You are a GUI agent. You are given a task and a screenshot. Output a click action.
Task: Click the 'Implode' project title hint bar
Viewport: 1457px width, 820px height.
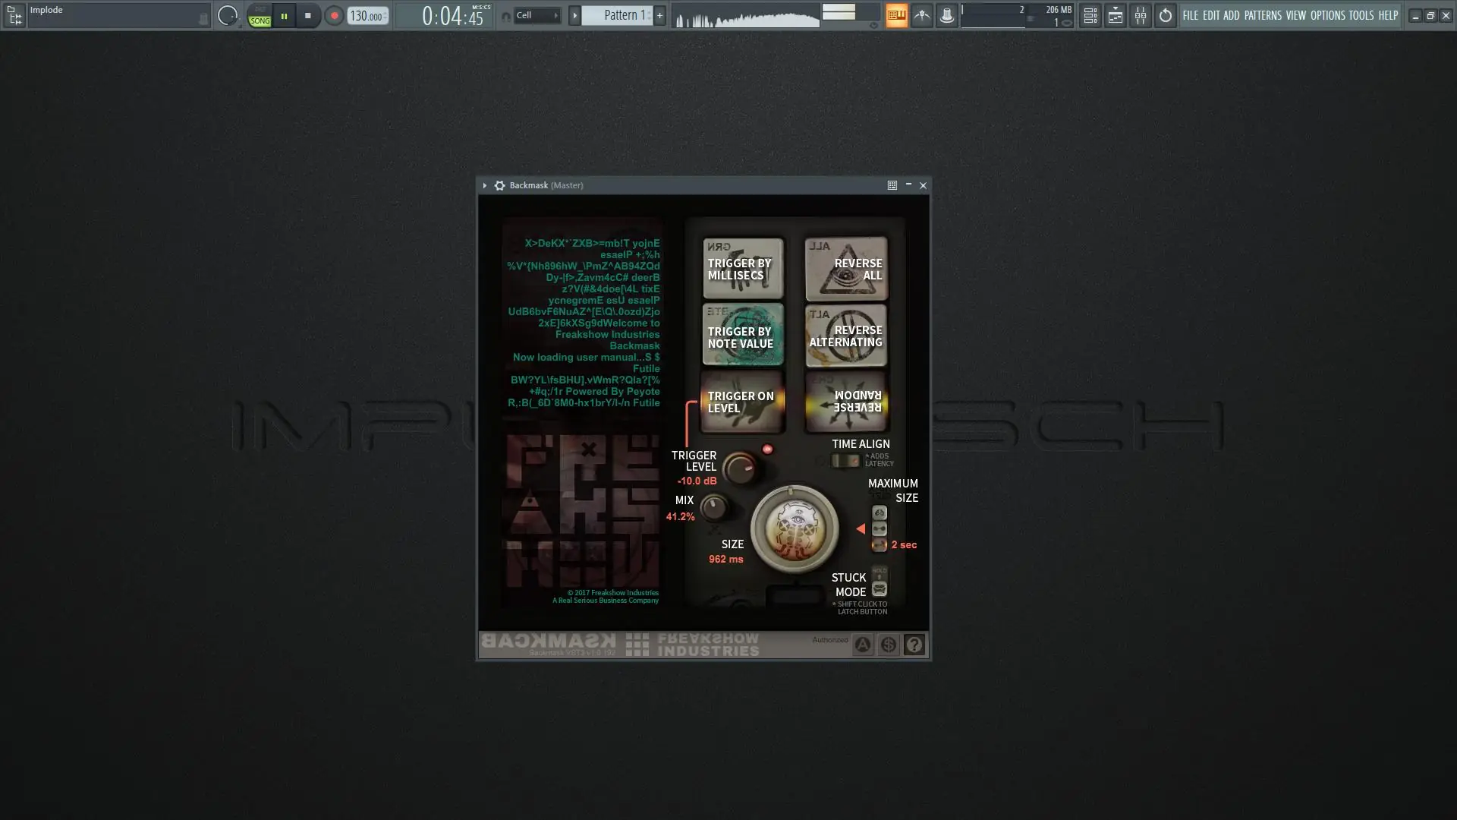pos(118,15)
